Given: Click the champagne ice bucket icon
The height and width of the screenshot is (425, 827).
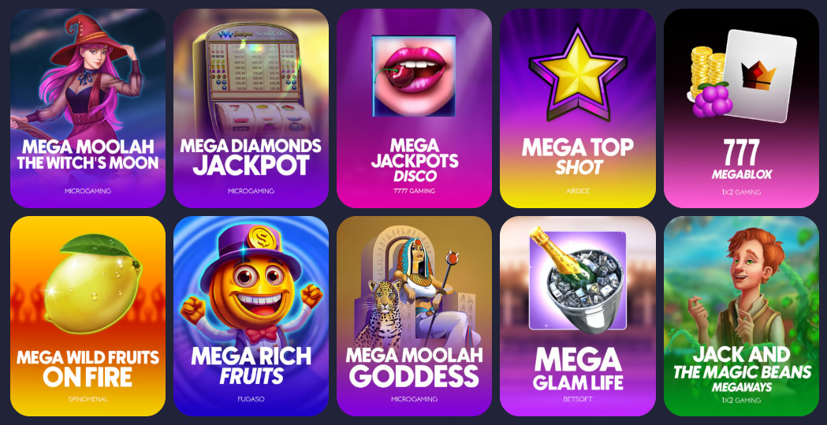Looking at the screenshot, I should point(578,281).
